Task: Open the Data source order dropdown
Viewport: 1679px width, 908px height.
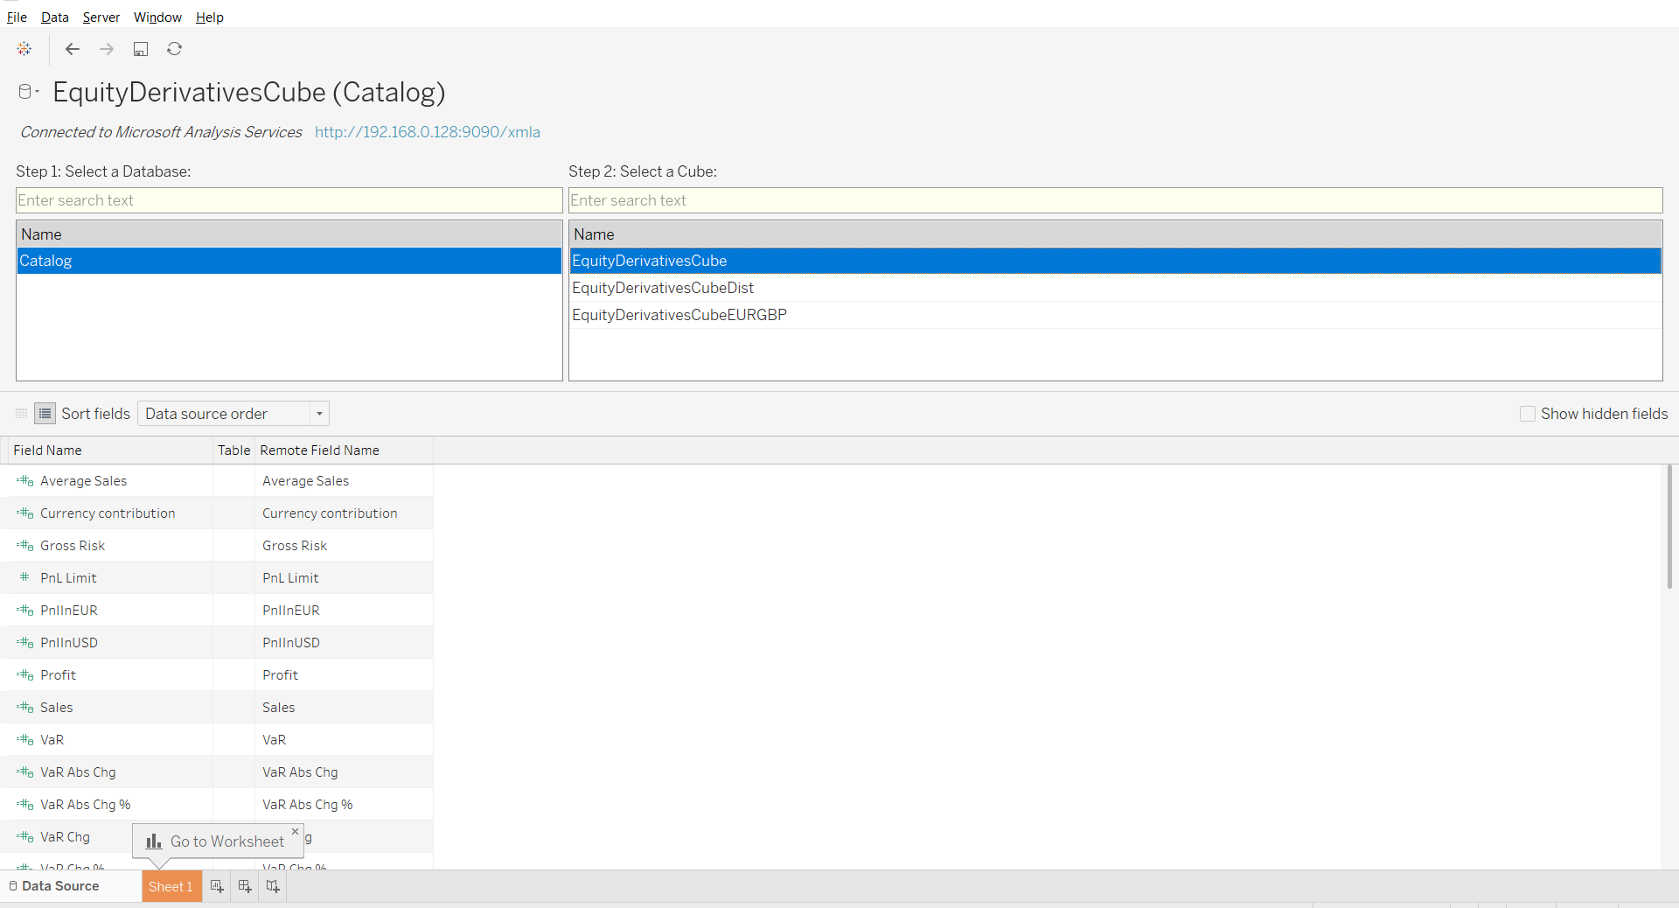Action: click(x=319, y=414)
